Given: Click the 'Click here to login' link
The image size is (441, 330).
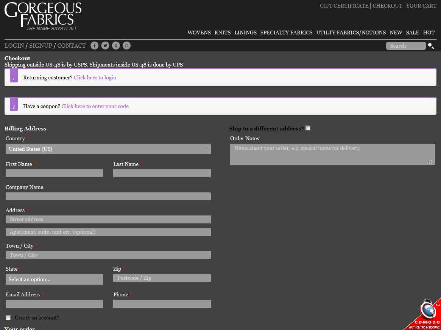Looking at the screenshot, I should 95,77.
